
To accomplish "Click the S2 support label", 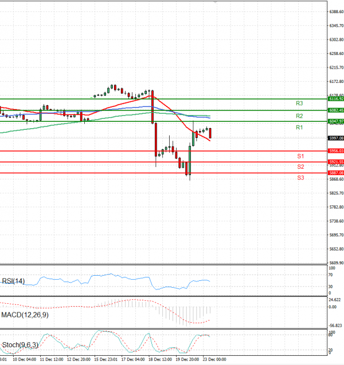I will pos(300,166).
